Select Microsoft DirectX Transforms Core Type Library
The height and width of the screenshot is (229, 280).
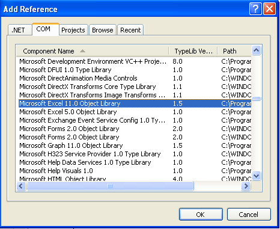pyautogui.click(x=135, y=87)
